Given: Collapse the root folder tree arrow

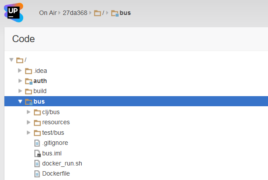Looking at the screenshot, I should click(11, 60).
